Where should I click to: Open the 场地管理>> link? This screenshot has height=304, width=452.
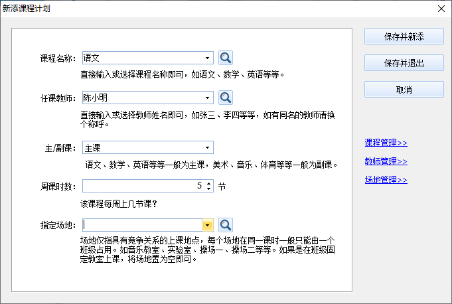386,180
